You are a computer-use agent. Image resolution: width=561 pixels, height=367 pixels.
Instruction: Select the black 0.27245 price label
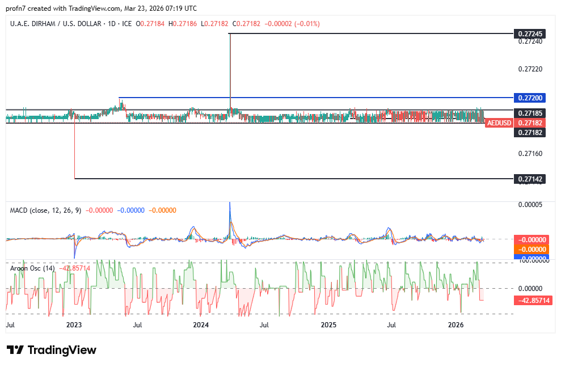pos(530,34)
